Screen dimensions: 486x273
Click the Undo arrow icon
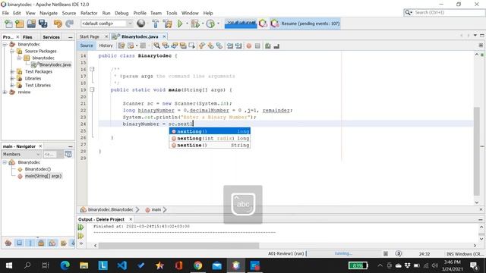58,24
